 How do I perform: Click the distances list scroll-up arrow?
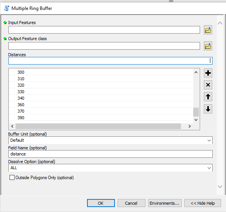(196, 72)
